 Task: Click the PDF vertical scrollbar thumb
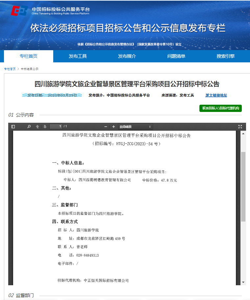click(243, 187)
